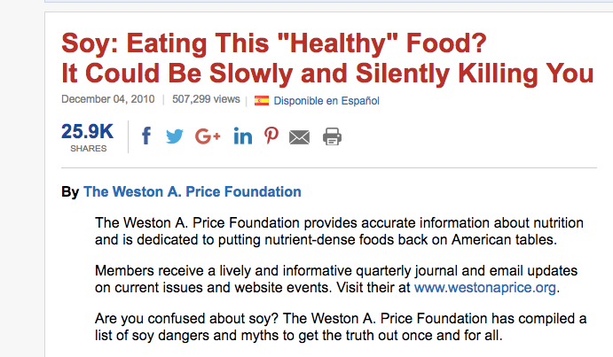The width and height of the screenshot is (613, 357).
Task: Pin this article on Pinterest
Action: coord(271,136)
